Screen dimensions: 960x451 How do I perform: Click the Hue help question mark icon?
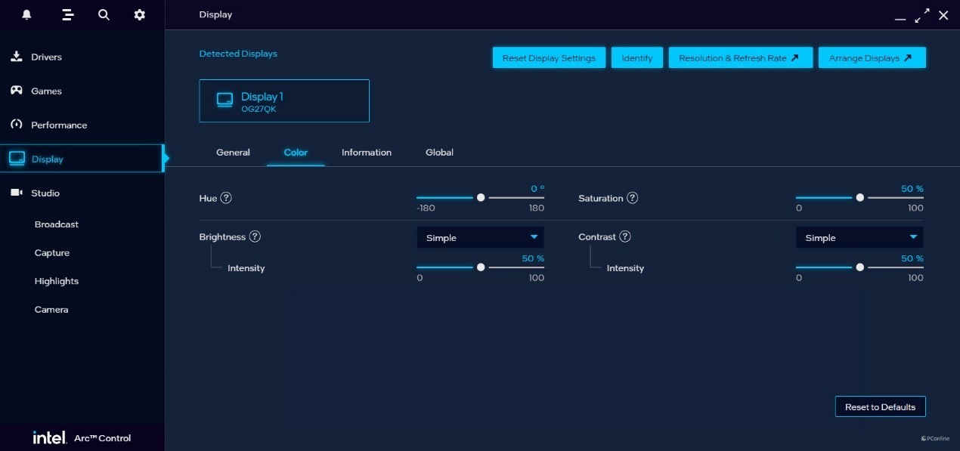[226, 198]
